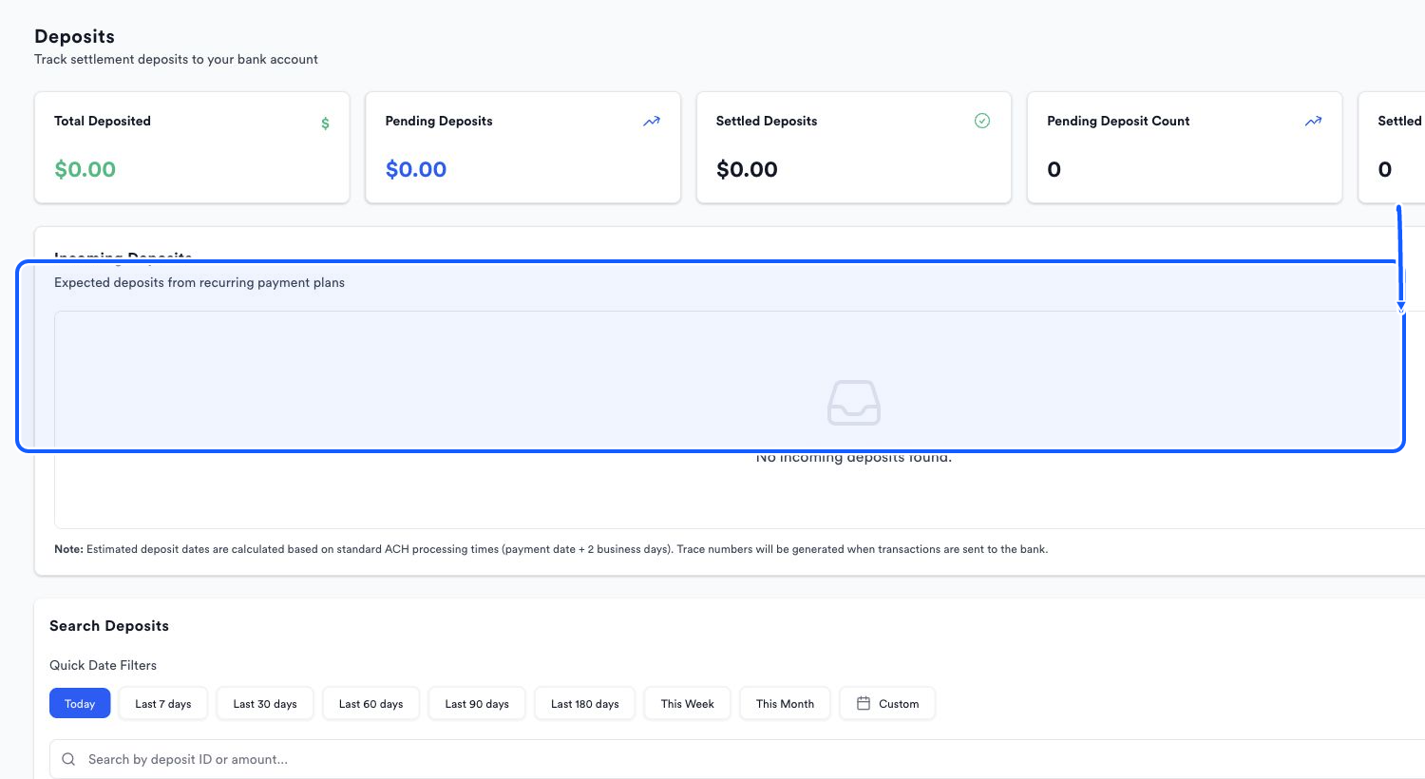This screenshot has height=779, width=1425.
Task: Click the trend arrow icon on Pending Deposits
Action: point(652,122)
